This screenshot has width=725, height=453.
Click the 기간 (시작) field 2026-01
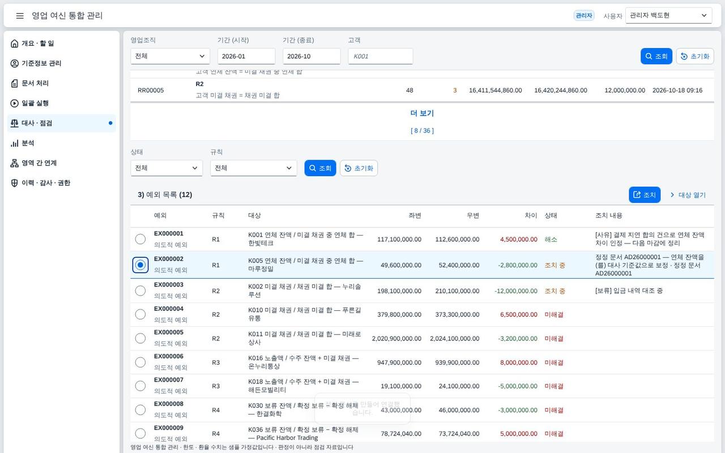[246, 56]
